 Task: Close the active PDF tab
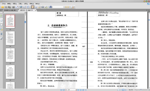[x=35, y=10]
